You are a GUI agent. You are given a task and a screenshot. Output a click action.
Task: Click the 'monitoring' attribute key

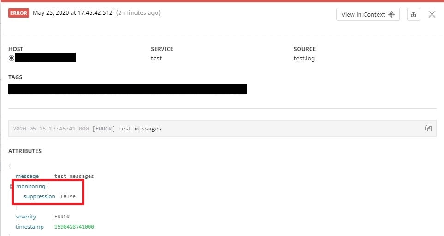tap(30, 186)
